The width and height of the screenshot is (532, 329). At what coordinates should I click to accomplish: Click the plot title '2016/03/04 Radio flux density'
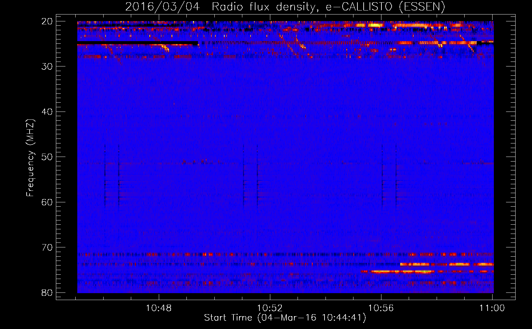tap(222, 7)
